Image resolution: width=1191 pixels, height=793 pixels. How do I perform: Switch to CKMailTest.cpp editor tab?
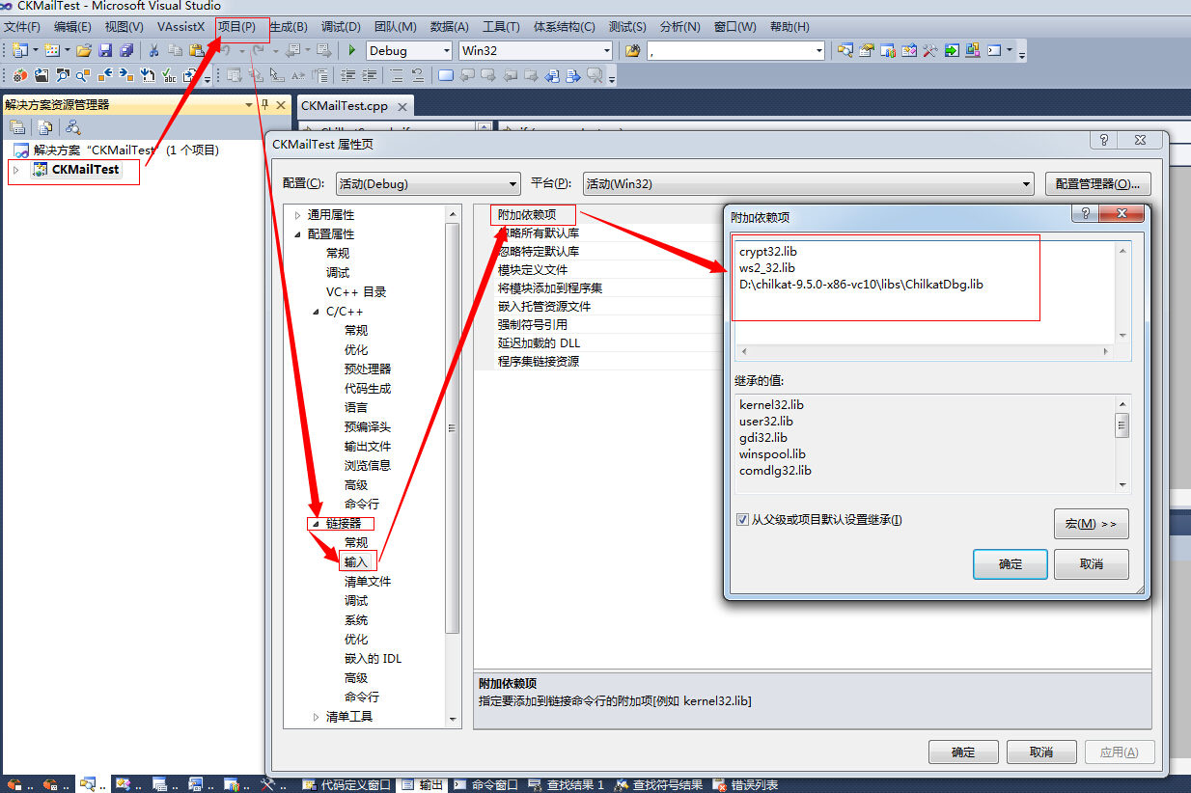[x=345, y=105]
